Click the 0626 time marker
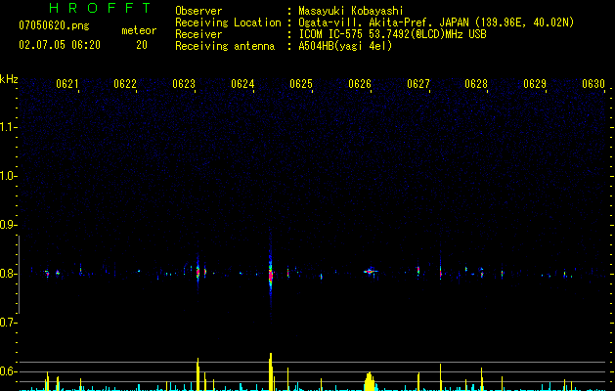615x391 pixels. click(360, 84)
